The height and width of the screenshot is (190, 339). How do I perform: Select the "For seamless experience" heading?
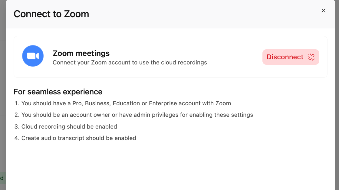[58, 92]
